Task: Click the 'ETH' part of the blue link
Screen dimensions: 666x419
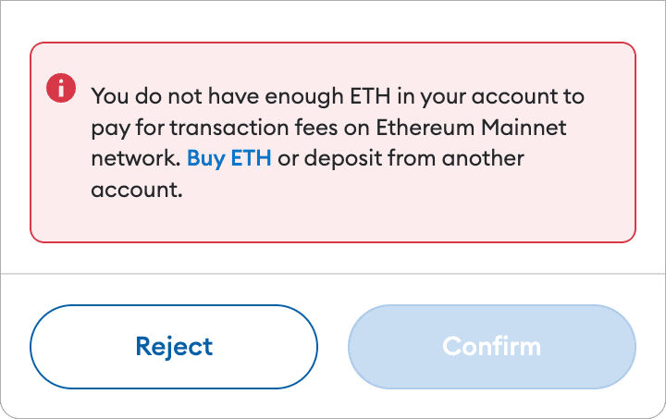Action: (x=251, y=158)
